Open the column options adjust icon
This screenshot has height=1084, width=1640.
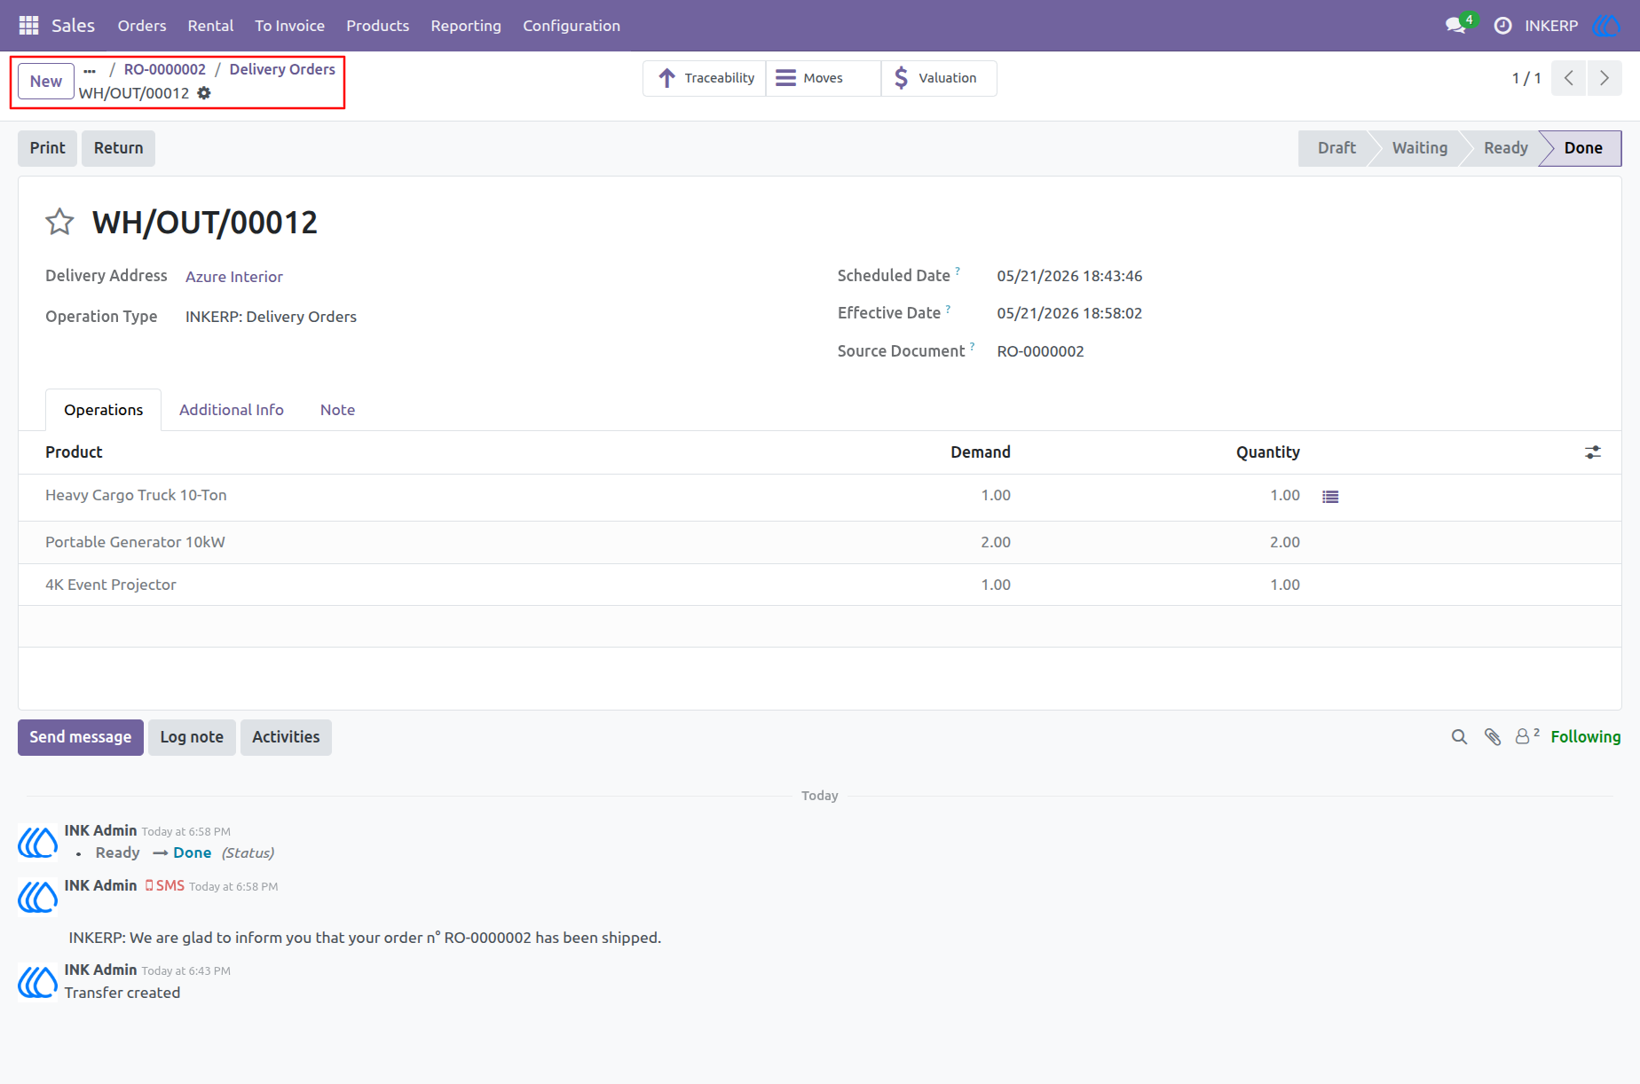click(1593, 452)
